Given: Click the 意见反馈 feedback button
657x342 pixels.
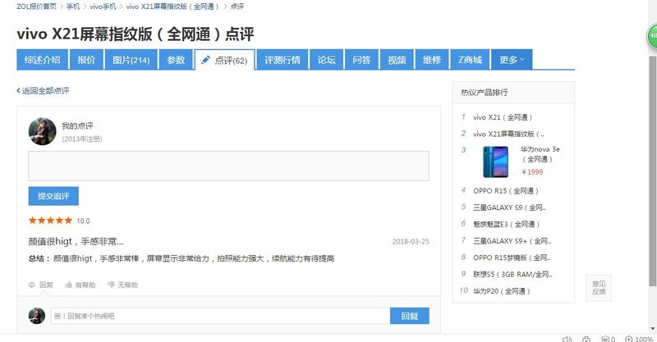Looking at the screenshot, I should pyautogui.click(x=599, y=288).
